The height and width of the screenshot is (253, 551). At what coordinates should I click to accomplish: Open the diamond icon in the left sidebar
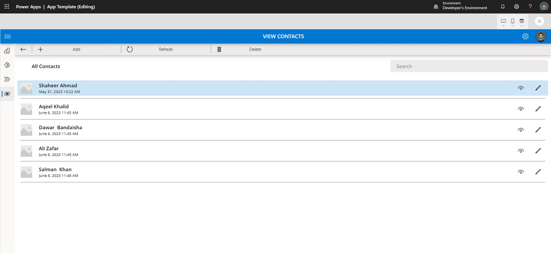click(7, 65)
